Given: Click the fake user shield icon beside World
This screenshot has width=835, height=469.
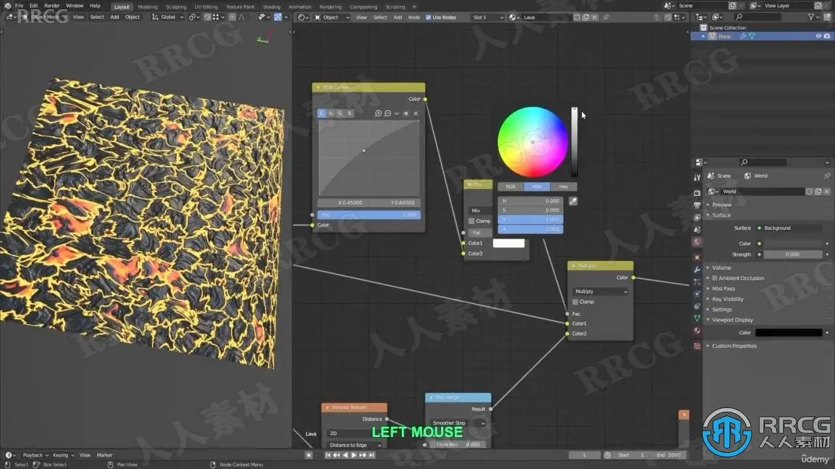Looking at the screenshot, I should click(810, 192).
